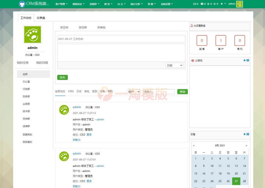This screenshot has height=188, width=265.
Task: Select 财务部 in the left department list
Action: click(x=26, y=96)
